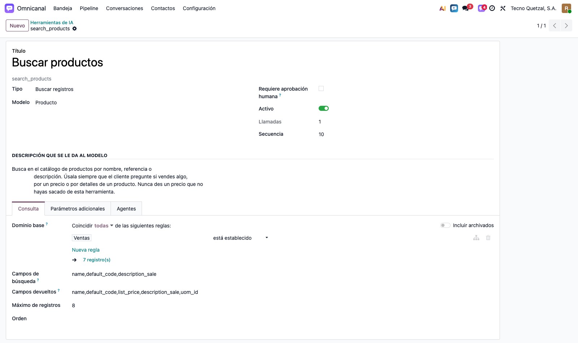This screenshot has width=578, height=343.
Task: Click the empty Orden field
Action: 282,318
